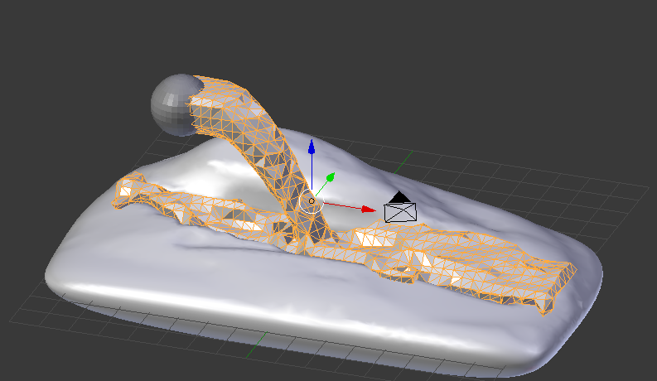Click the green axis line behind the model
This screenshot has height=381, width=657.
click(x=405, y=155)
